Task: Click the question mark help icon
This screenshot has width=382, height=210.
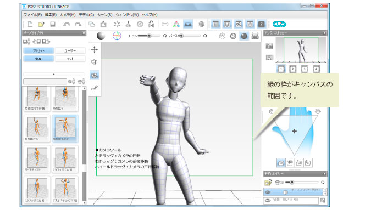Action: [261, 24]
